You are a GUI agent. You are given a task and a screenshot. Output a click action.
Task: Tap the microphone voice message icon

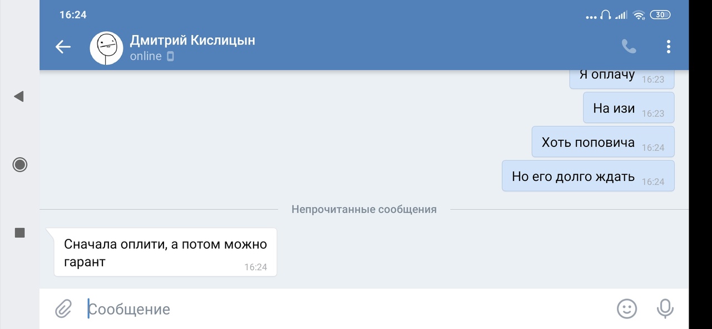point(665,308)
